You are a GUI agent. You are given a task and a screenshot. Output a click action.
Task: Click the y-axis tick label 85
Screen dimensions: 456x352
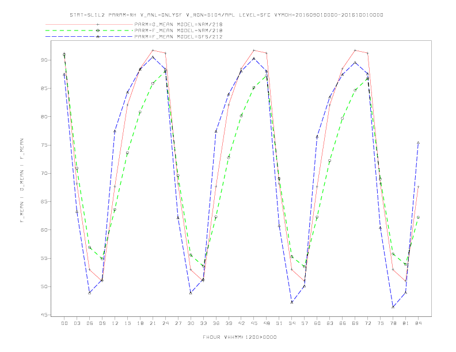click(x=44, y=89)
